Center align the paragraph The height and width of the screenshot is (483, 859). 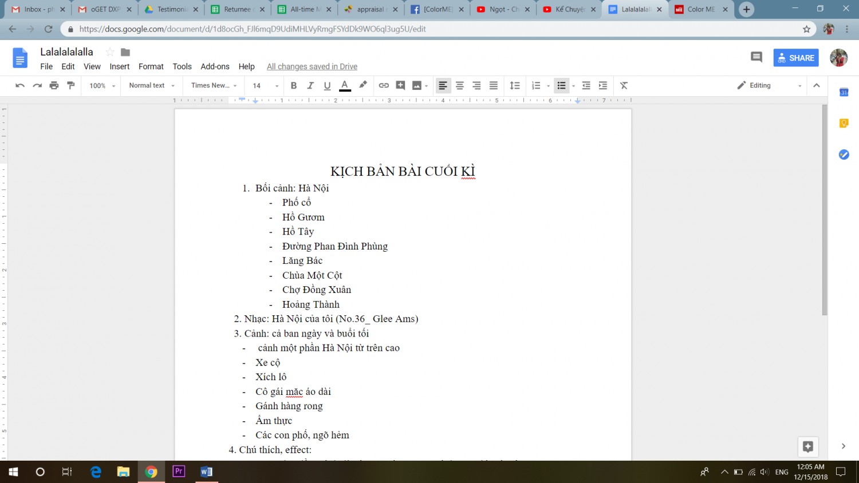coord(460,85)
